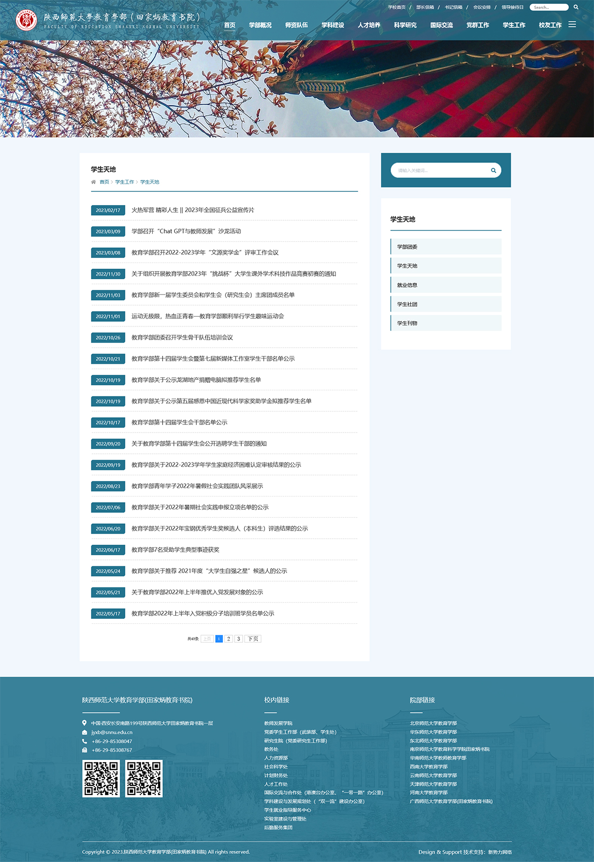Click the 学校首页 top link
This screenshot has width=594, height=862.
397,7
